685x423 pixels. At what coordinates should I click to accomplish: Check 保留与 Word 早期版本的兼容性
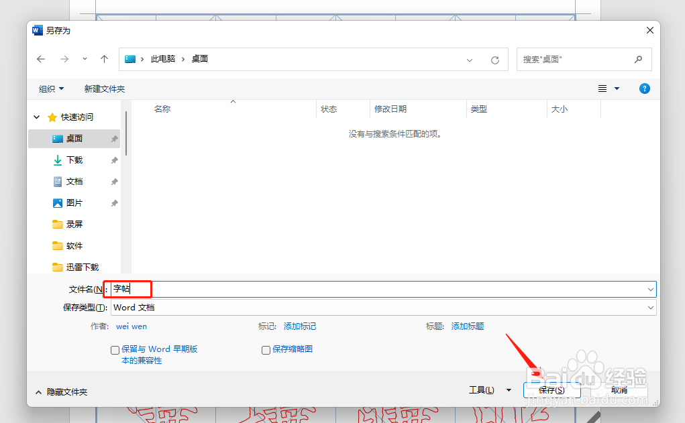(x=115, y=349)
